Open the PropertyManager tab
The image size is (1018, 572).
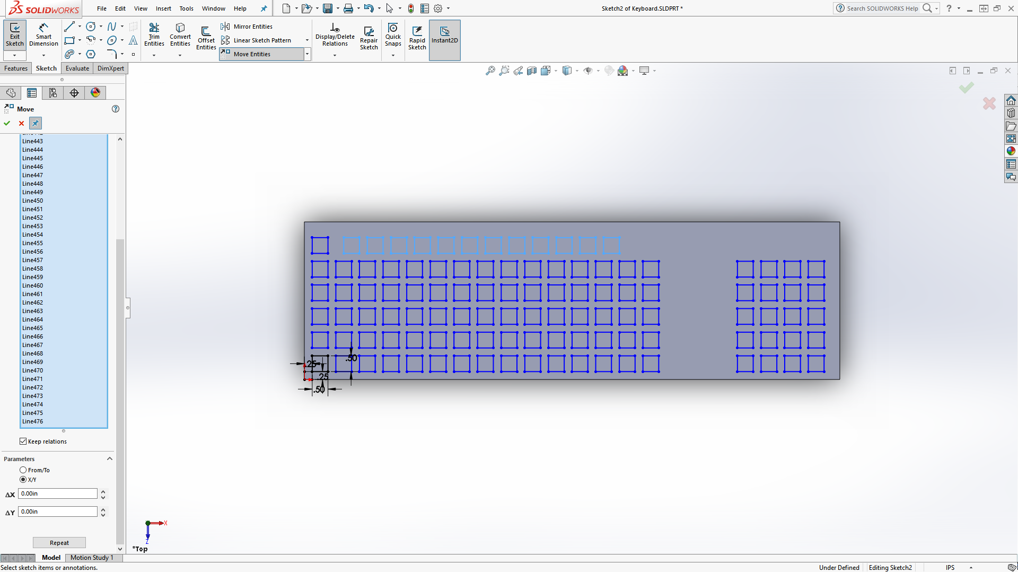click(x=32, y=93)
